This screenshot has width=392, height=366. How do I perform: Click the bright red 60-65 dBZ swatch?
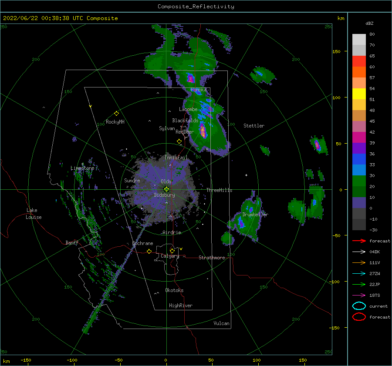pyautogui.click(x=359, y=61)
